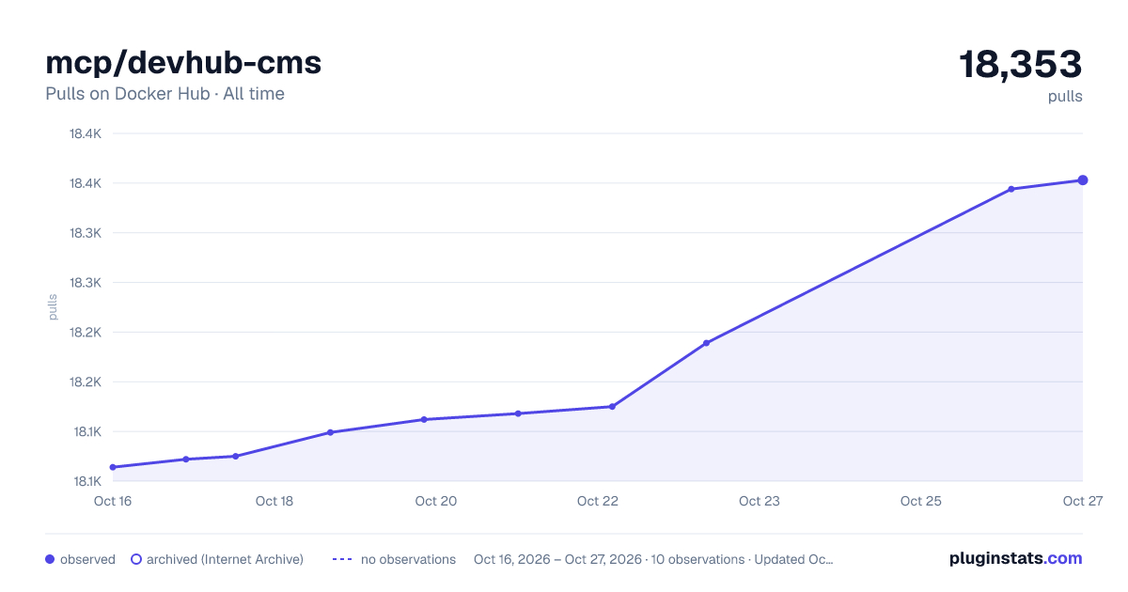Click the 'Oct 23' x-axis label
Image resolution: width=1128 pixels, height=592 pixels.
[760, 502]
